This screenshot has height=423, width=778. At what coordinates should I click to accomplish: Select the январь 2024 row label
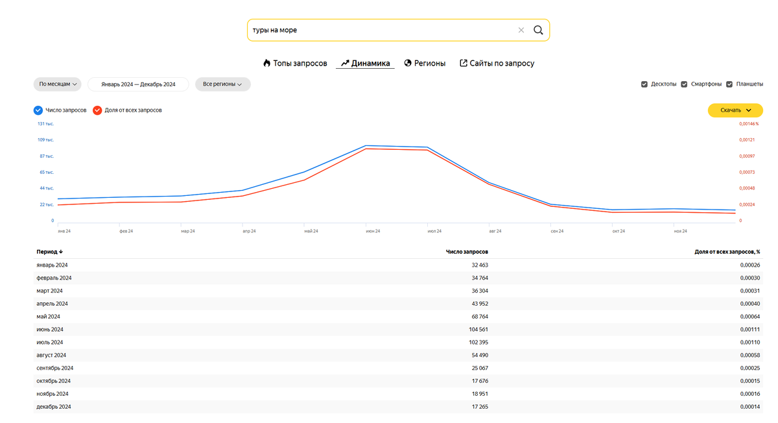(x=52, y=265)
